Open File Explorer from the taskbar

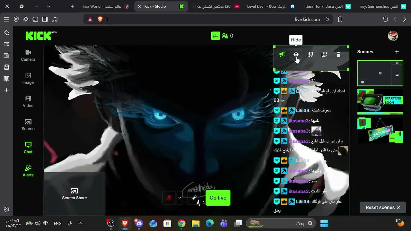click(x=196, y=223)
